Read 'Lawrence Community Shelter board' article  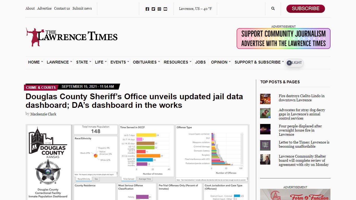coord(304,160)
